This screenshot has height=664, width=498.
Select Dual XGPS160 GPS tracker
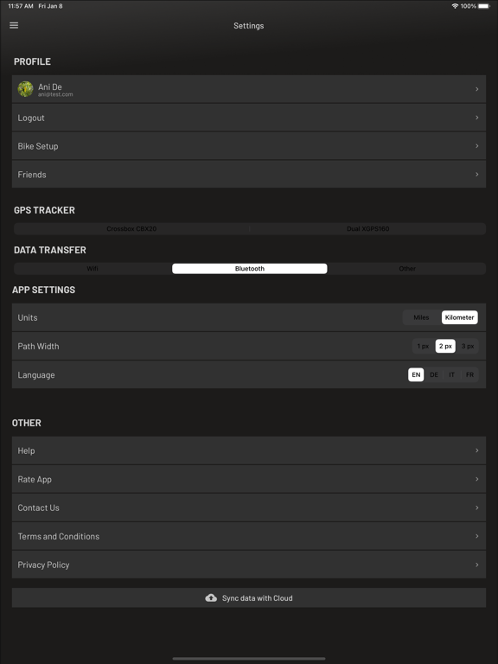[x=367, y=228]
